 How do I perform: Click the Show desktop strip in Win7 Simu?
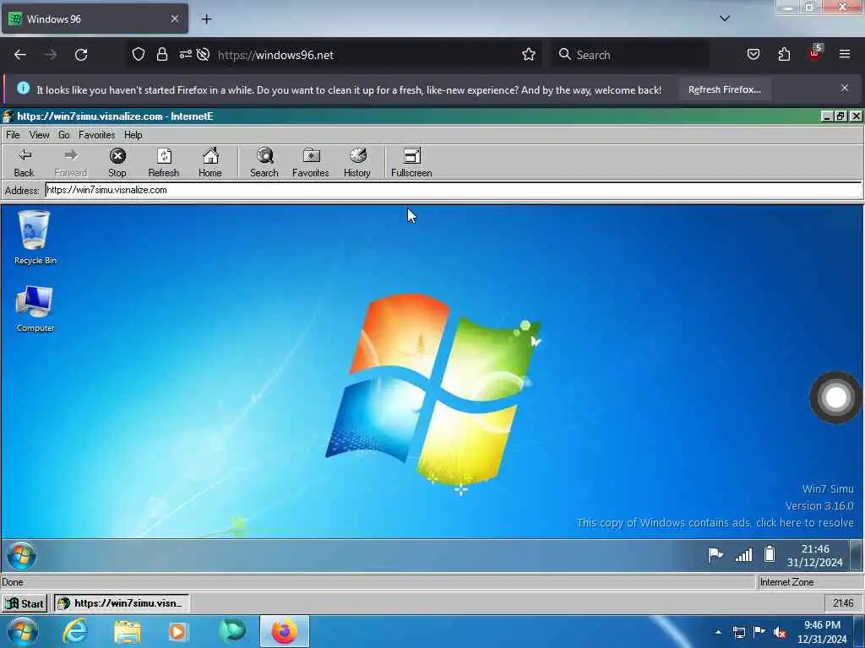point(857,555)
